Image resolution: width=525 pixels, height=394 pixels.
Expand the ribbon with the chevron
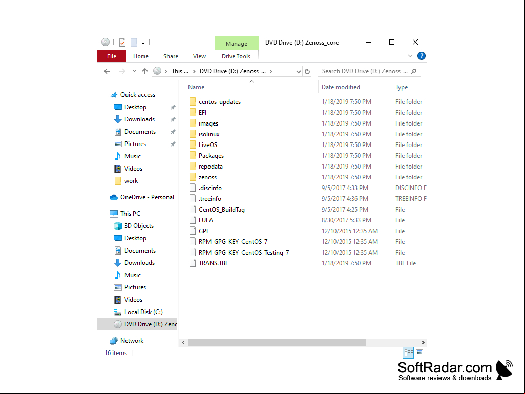pyautogui.click(x=410, y=56)
